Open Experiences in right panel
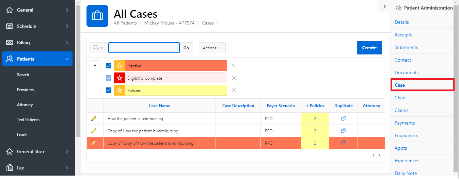The height and width of the screenshot is (180, 459). (x=407, y=161)
